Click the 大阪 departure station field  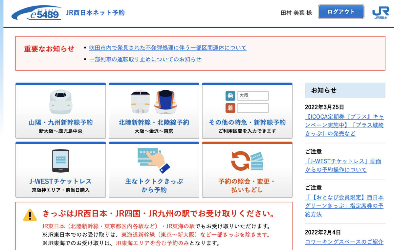[x=253, y=96]
